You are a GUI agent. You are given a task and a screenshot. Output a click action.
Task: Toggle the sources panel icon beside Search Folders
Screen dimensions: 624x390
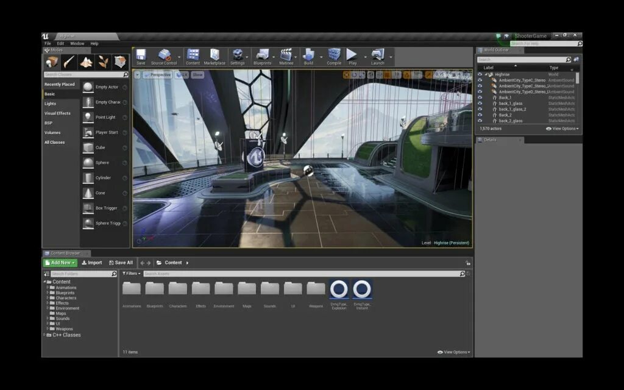tap(46, 274)
